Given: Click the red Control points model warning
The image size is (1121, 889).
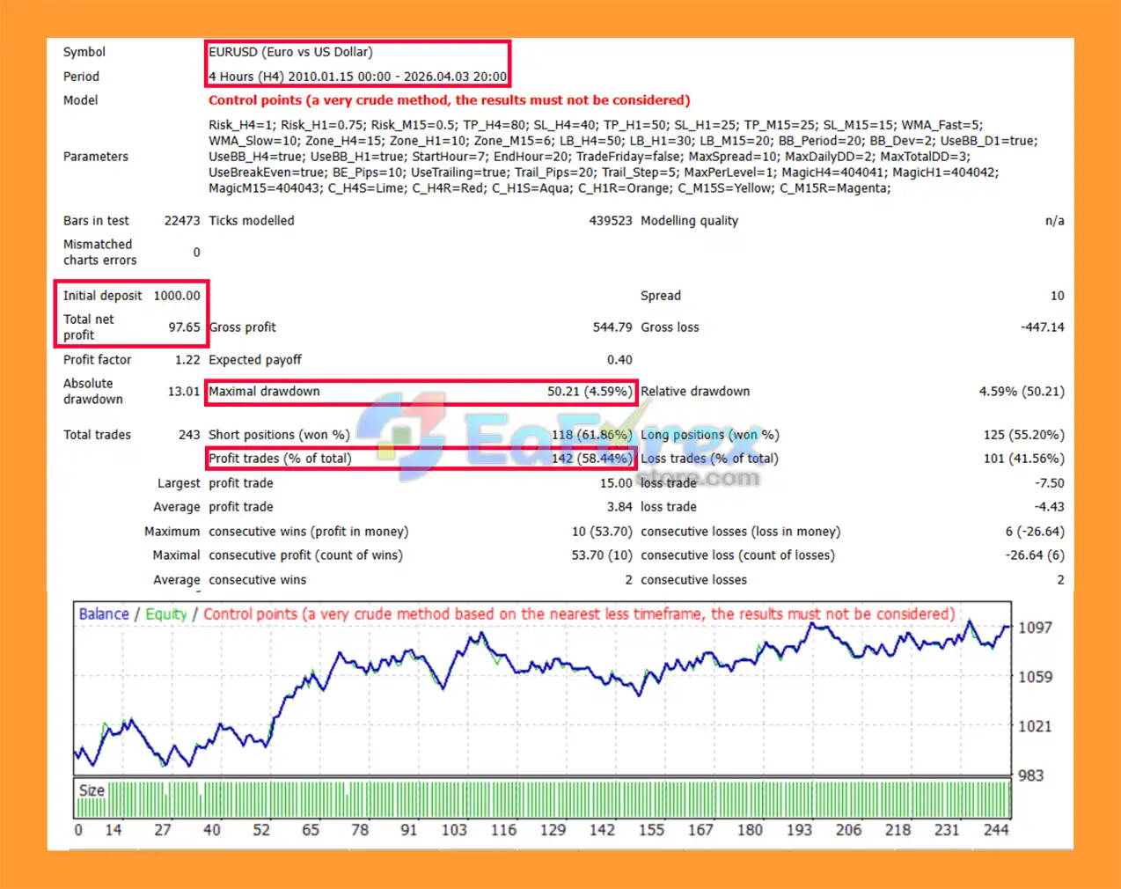Looking at the screenshot, I should [449, 100].
